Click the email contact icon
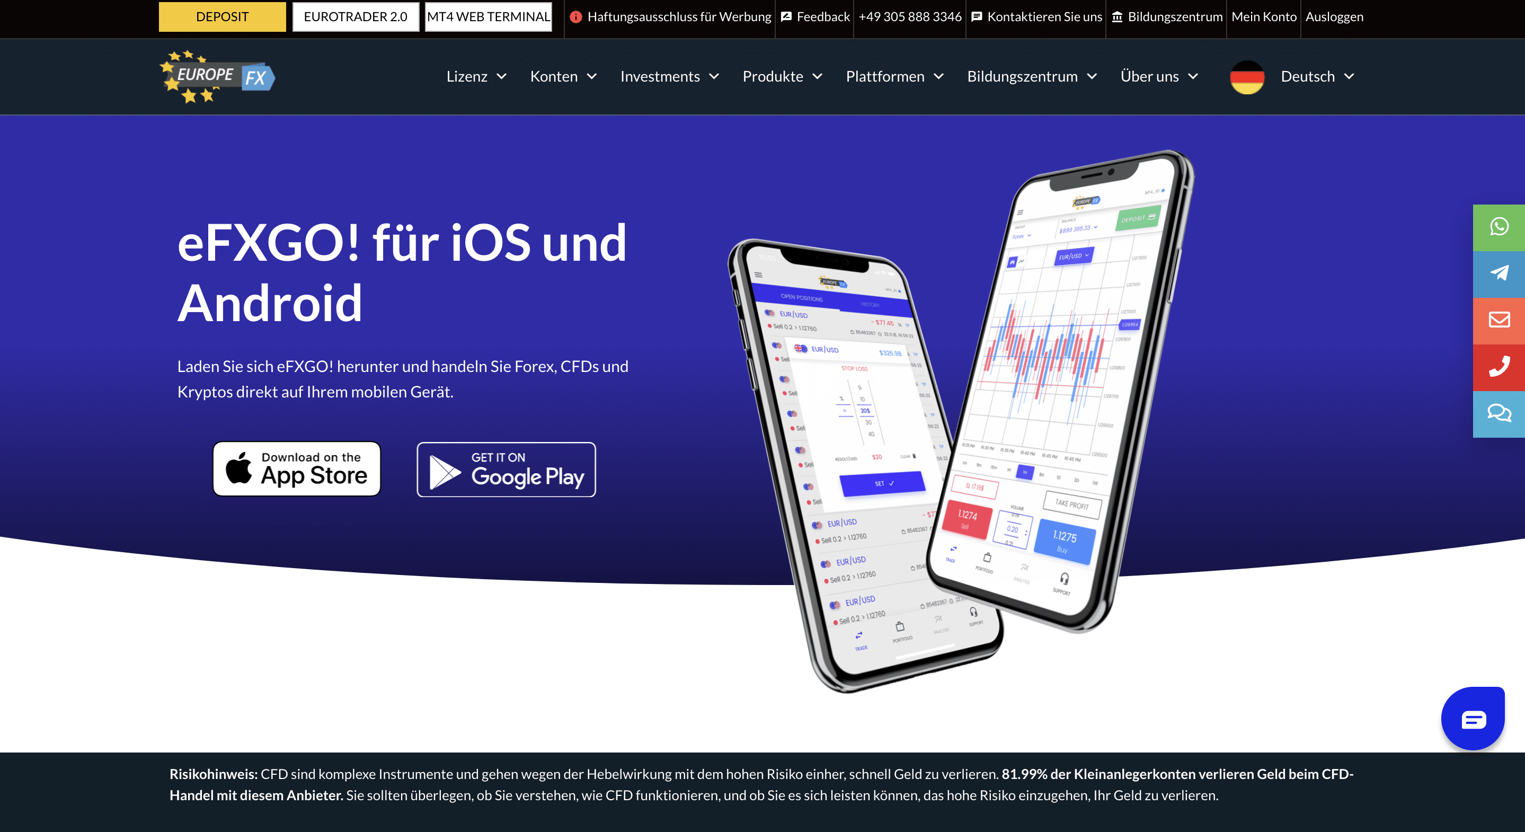Viewport: 1525px width, 832px height. 1499,320
